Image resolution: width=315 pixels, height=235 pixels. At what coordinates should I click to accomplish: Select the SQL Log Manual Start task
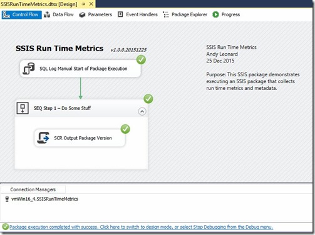[80, 69]
